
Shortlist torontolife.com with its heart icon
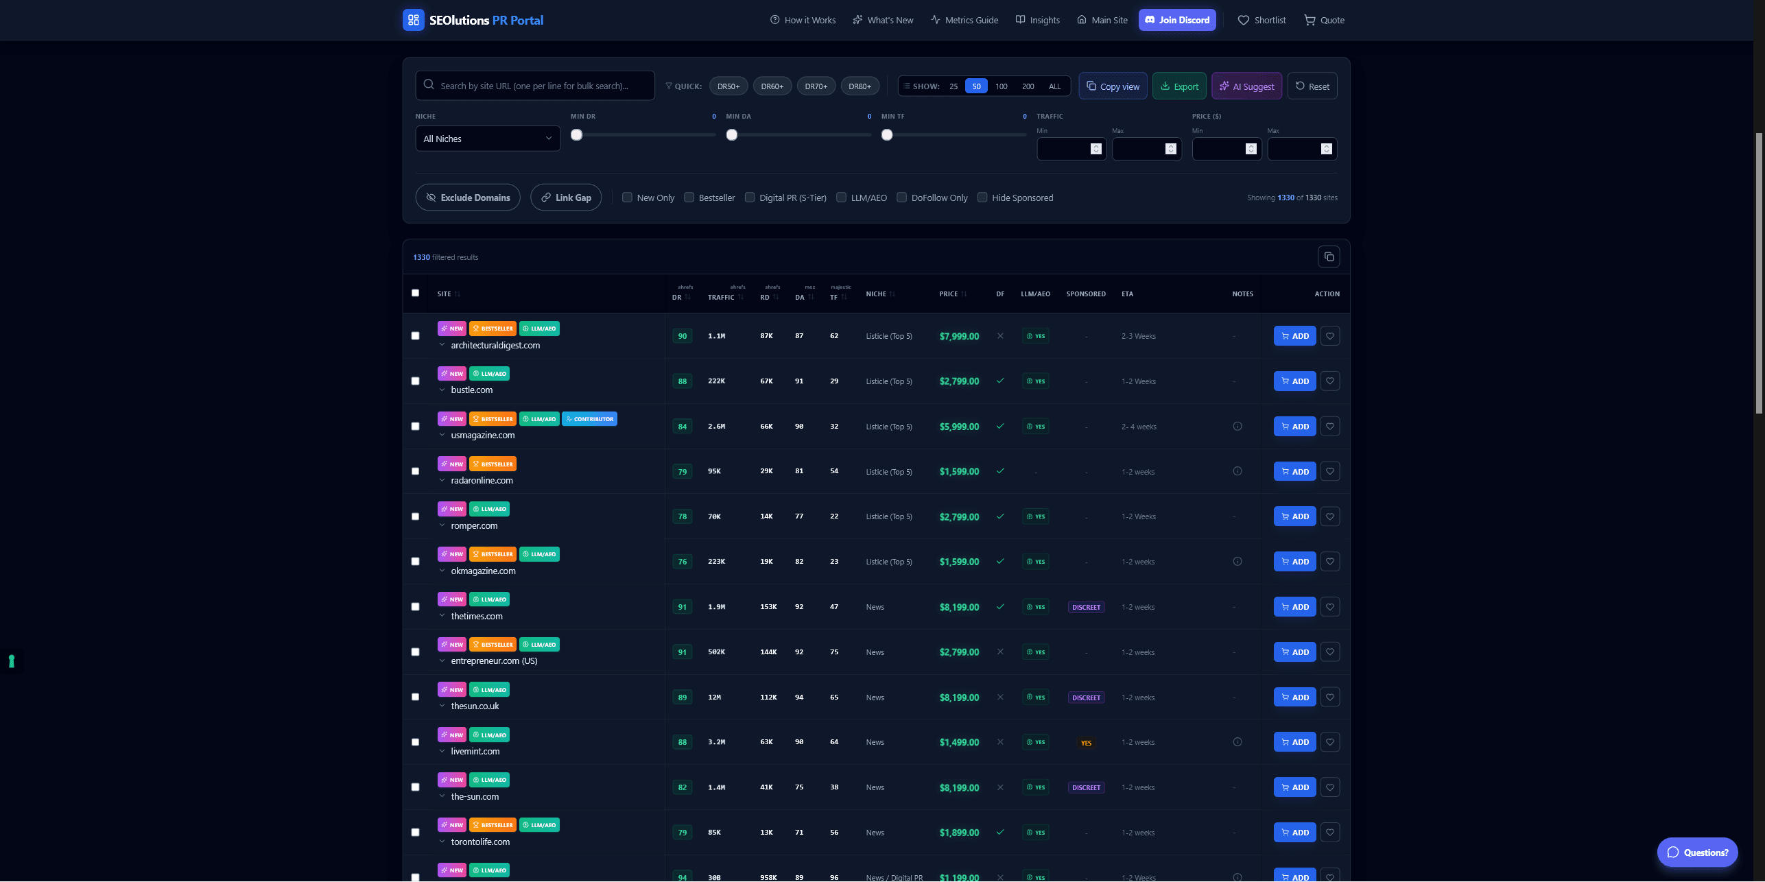1330,833
